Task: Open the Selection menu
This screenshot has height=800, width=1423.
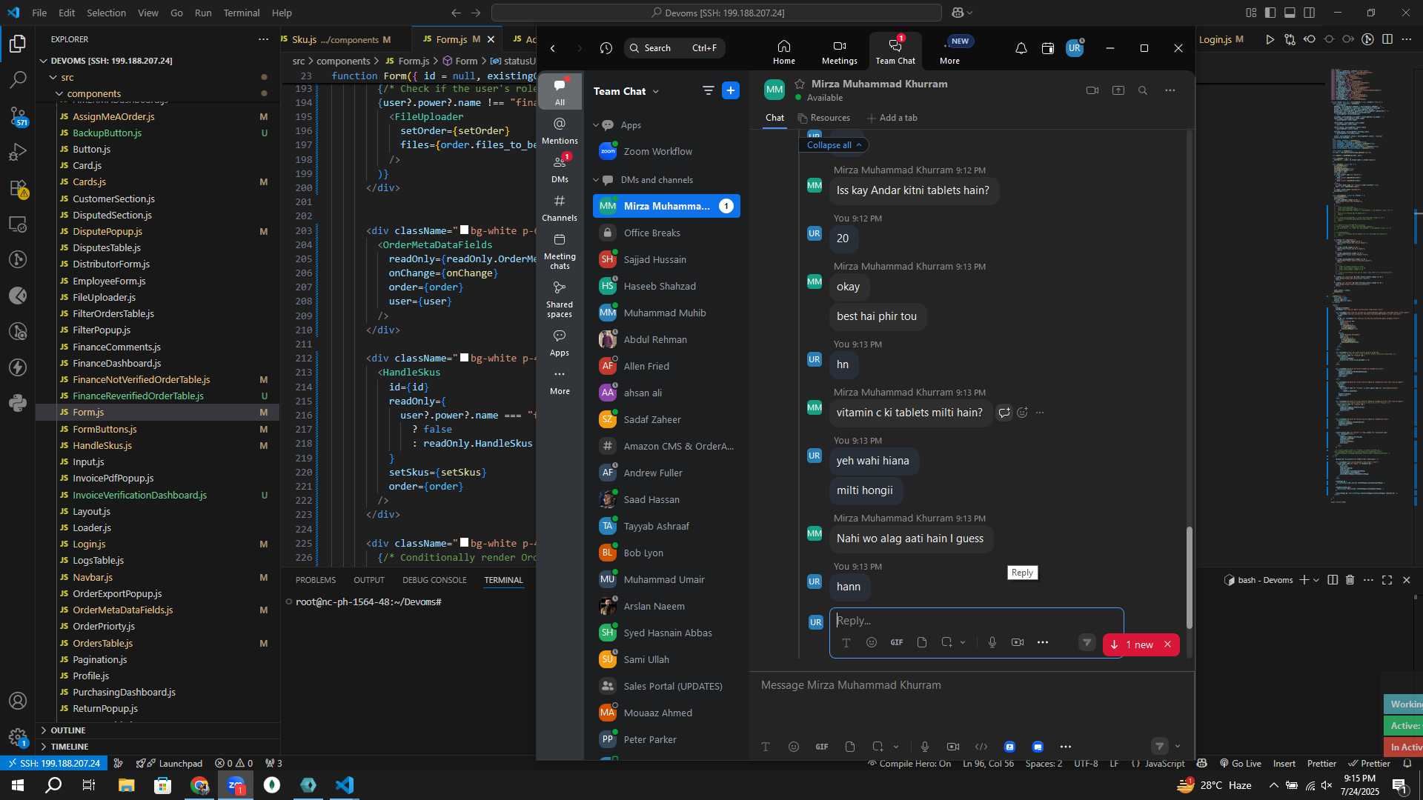Action: pos(106,13)
